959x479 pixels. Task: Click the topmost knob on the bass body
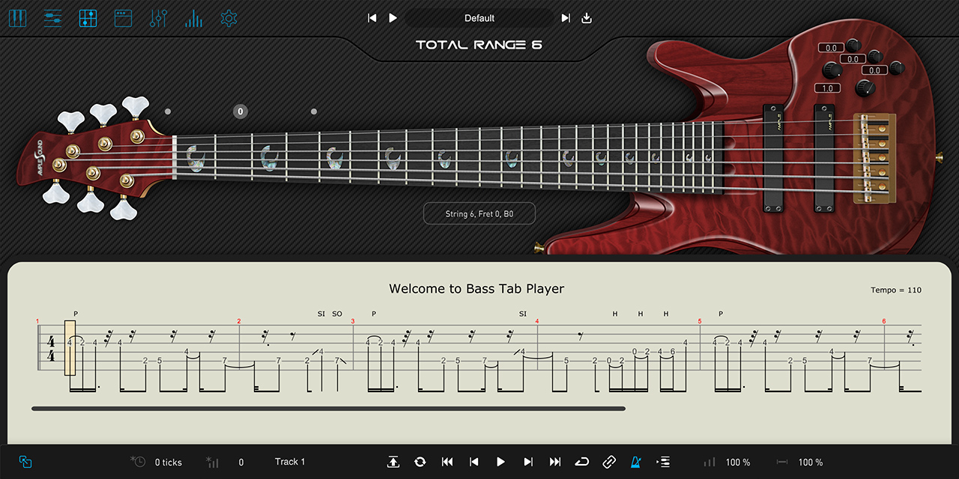tap(853, 45)
